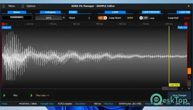The width and height of the screenshot is (193, 110).
Task: Click the START header tab
Action: [x=73, y=12]
